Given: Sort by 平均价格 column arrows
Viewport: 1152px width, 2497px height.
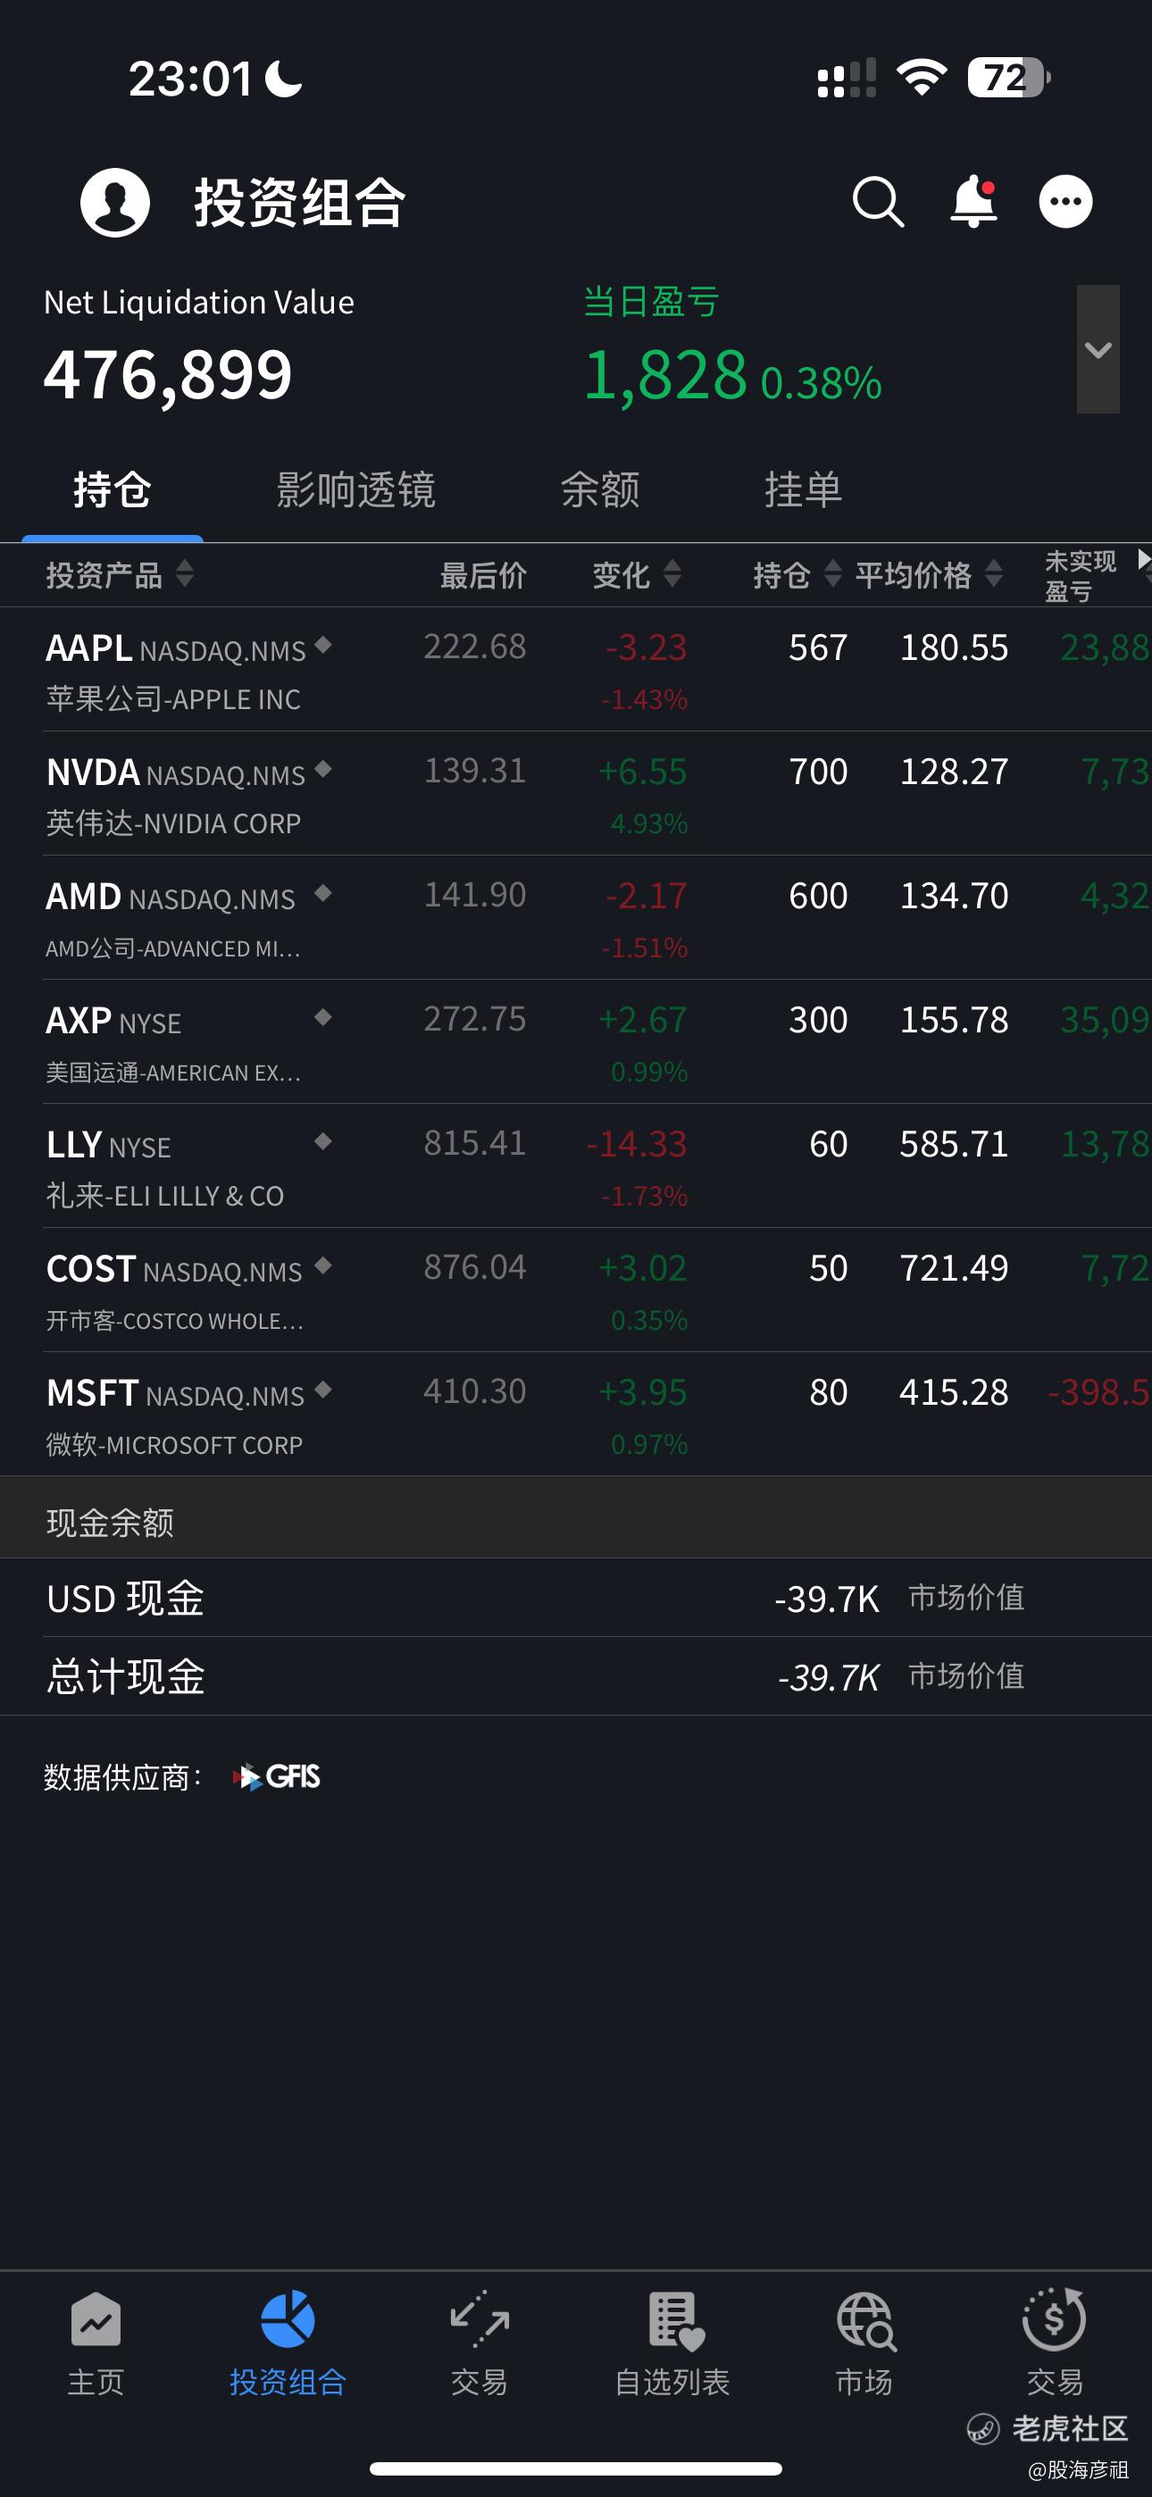Looking at the screenshot, I should [993, 574].
